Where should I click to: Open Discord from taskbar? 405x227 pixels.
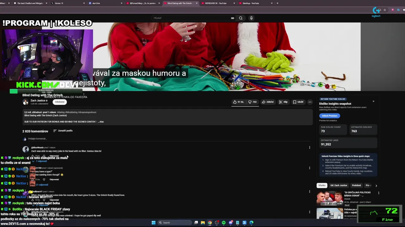[231, 223]
